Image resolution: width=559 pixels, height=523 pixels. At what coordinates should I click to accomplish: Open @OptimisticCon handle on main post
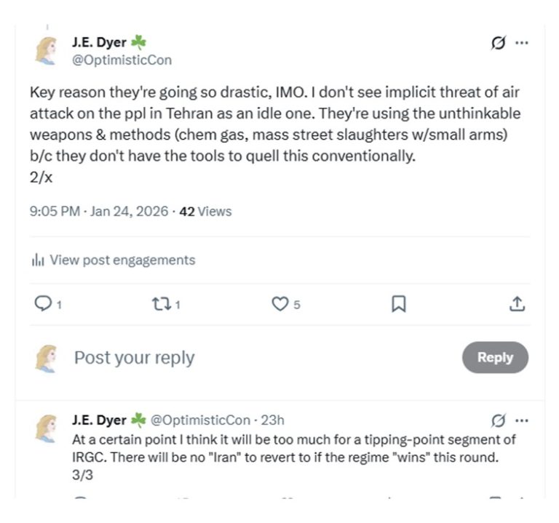[x=122, y=60]
